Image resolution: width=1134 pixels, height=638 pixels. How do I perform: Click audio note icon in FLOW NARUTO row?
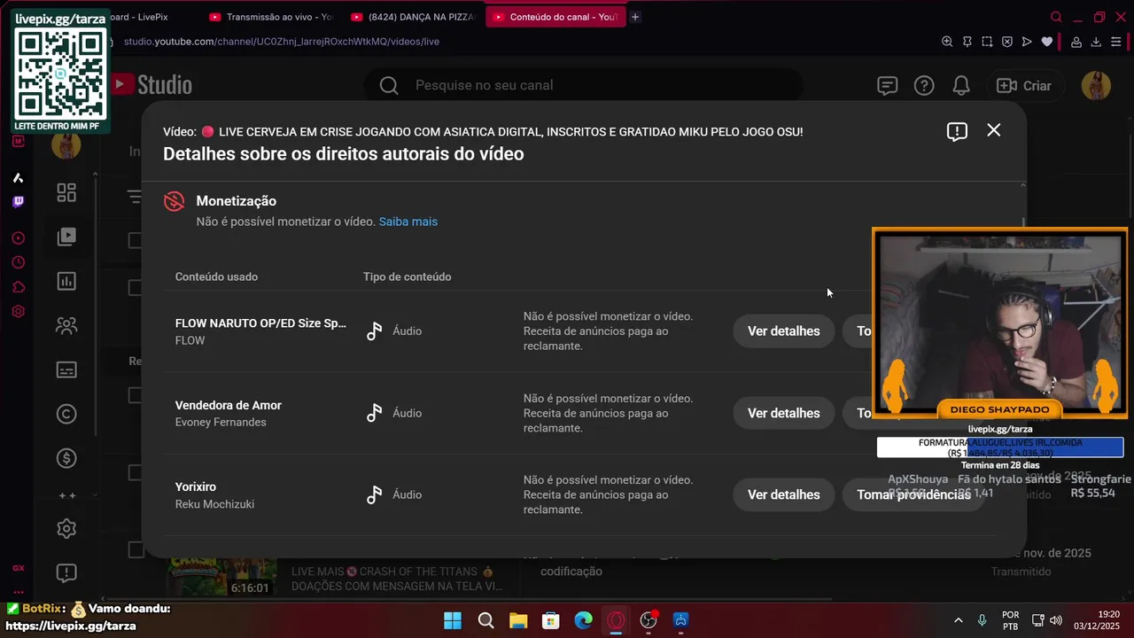(x=375, y=331)
